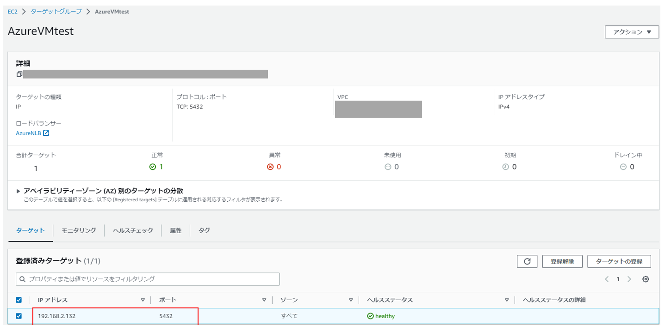Open the タグ tab

(204, 230)
